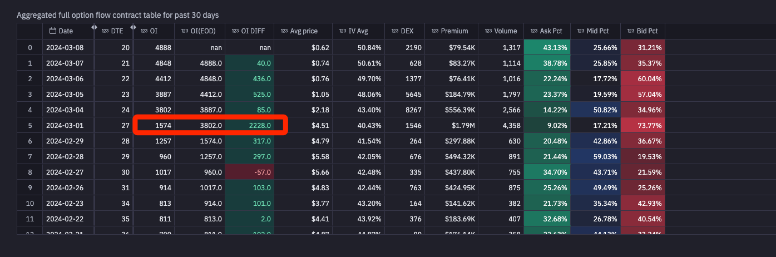776x257 pixels.
Task: Click the 123 type icon next to Mid Pct
Action: tap(581, 31)
